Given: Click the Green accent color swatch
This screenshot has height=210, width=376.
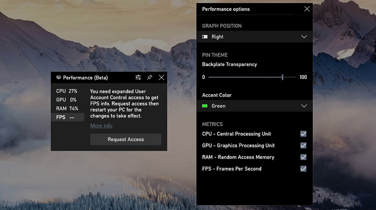Looking at the screenshot, I should 205,106.
